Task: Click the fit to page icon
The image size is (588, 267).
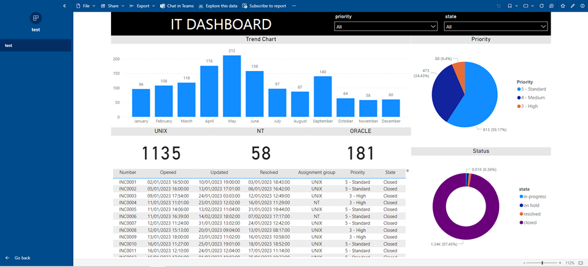Action: (x=581, y=262)
